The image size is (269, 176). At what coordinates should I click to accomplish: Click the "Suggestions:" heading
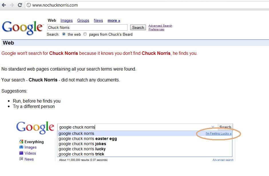(14, 91)
